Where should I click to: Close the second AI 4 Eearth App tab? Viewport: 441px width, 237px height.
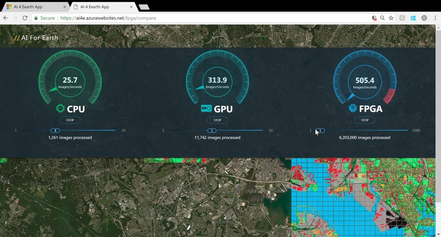pos(131,7)
